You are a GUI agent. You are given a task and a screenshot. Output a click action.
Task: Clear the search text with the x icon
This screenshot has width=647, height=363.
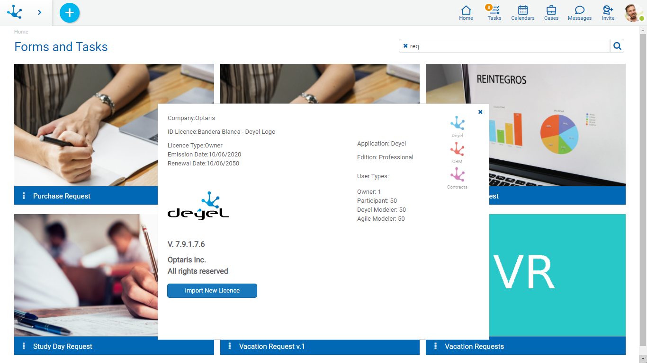point(405,46)
